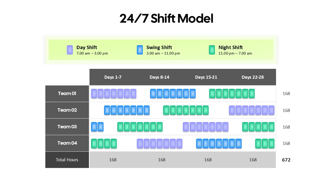This screenshot has height=187, width=333.
Task: Click the 24/7 Shift Model title
Action: [166, 19]
